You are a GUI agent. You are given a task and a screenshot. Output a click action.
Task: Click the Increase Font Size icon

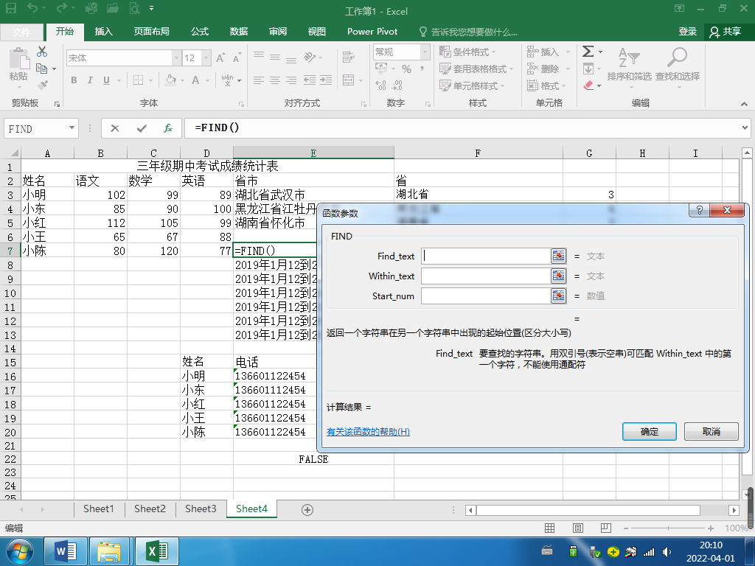coord(220,58)
